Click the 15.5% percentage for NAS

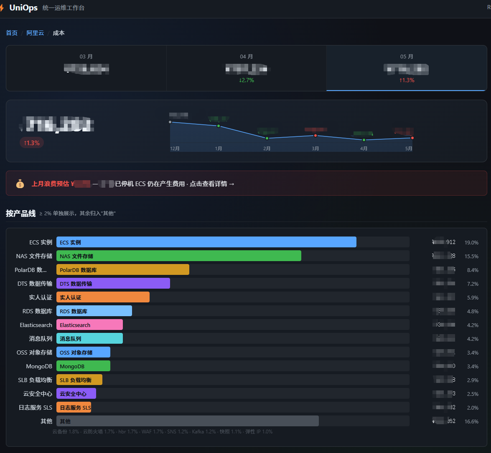point(471,257)
